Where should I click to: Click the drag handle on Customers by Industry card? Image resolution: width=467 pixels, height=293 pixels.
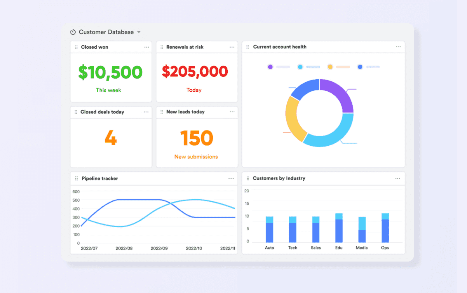point(247,178)
